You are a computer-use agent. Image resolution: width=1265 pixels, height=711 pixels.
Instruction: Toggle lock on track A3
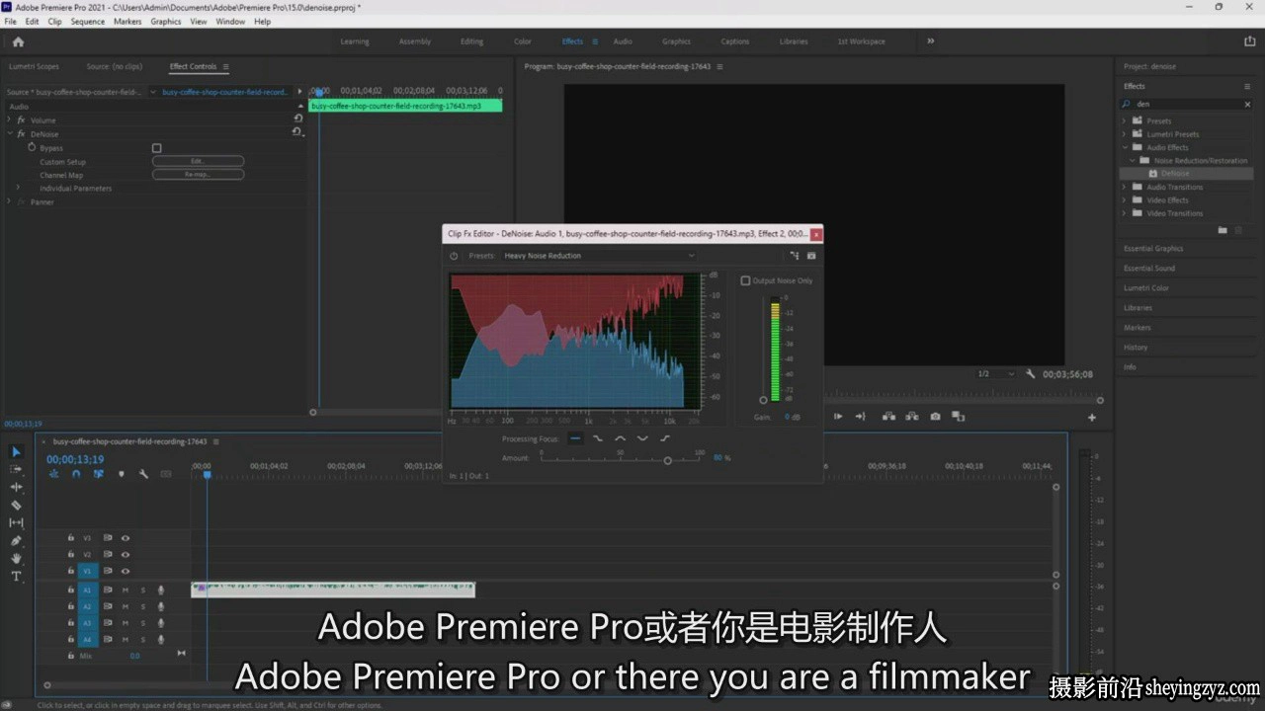(x=70, y=623)
